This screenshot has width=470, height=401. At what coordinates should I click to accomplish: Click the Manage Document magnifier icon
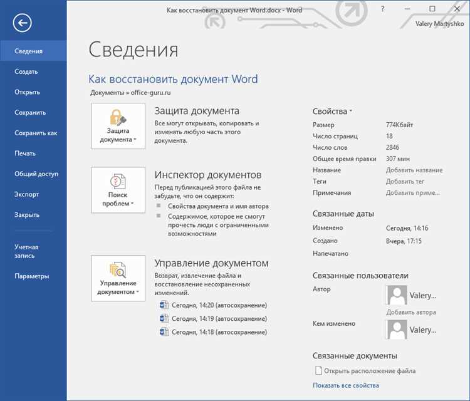(x=118, y=269)
